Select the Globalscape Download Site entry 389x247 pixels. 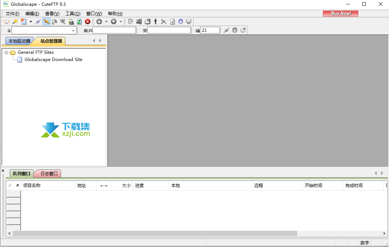(53, 60)
